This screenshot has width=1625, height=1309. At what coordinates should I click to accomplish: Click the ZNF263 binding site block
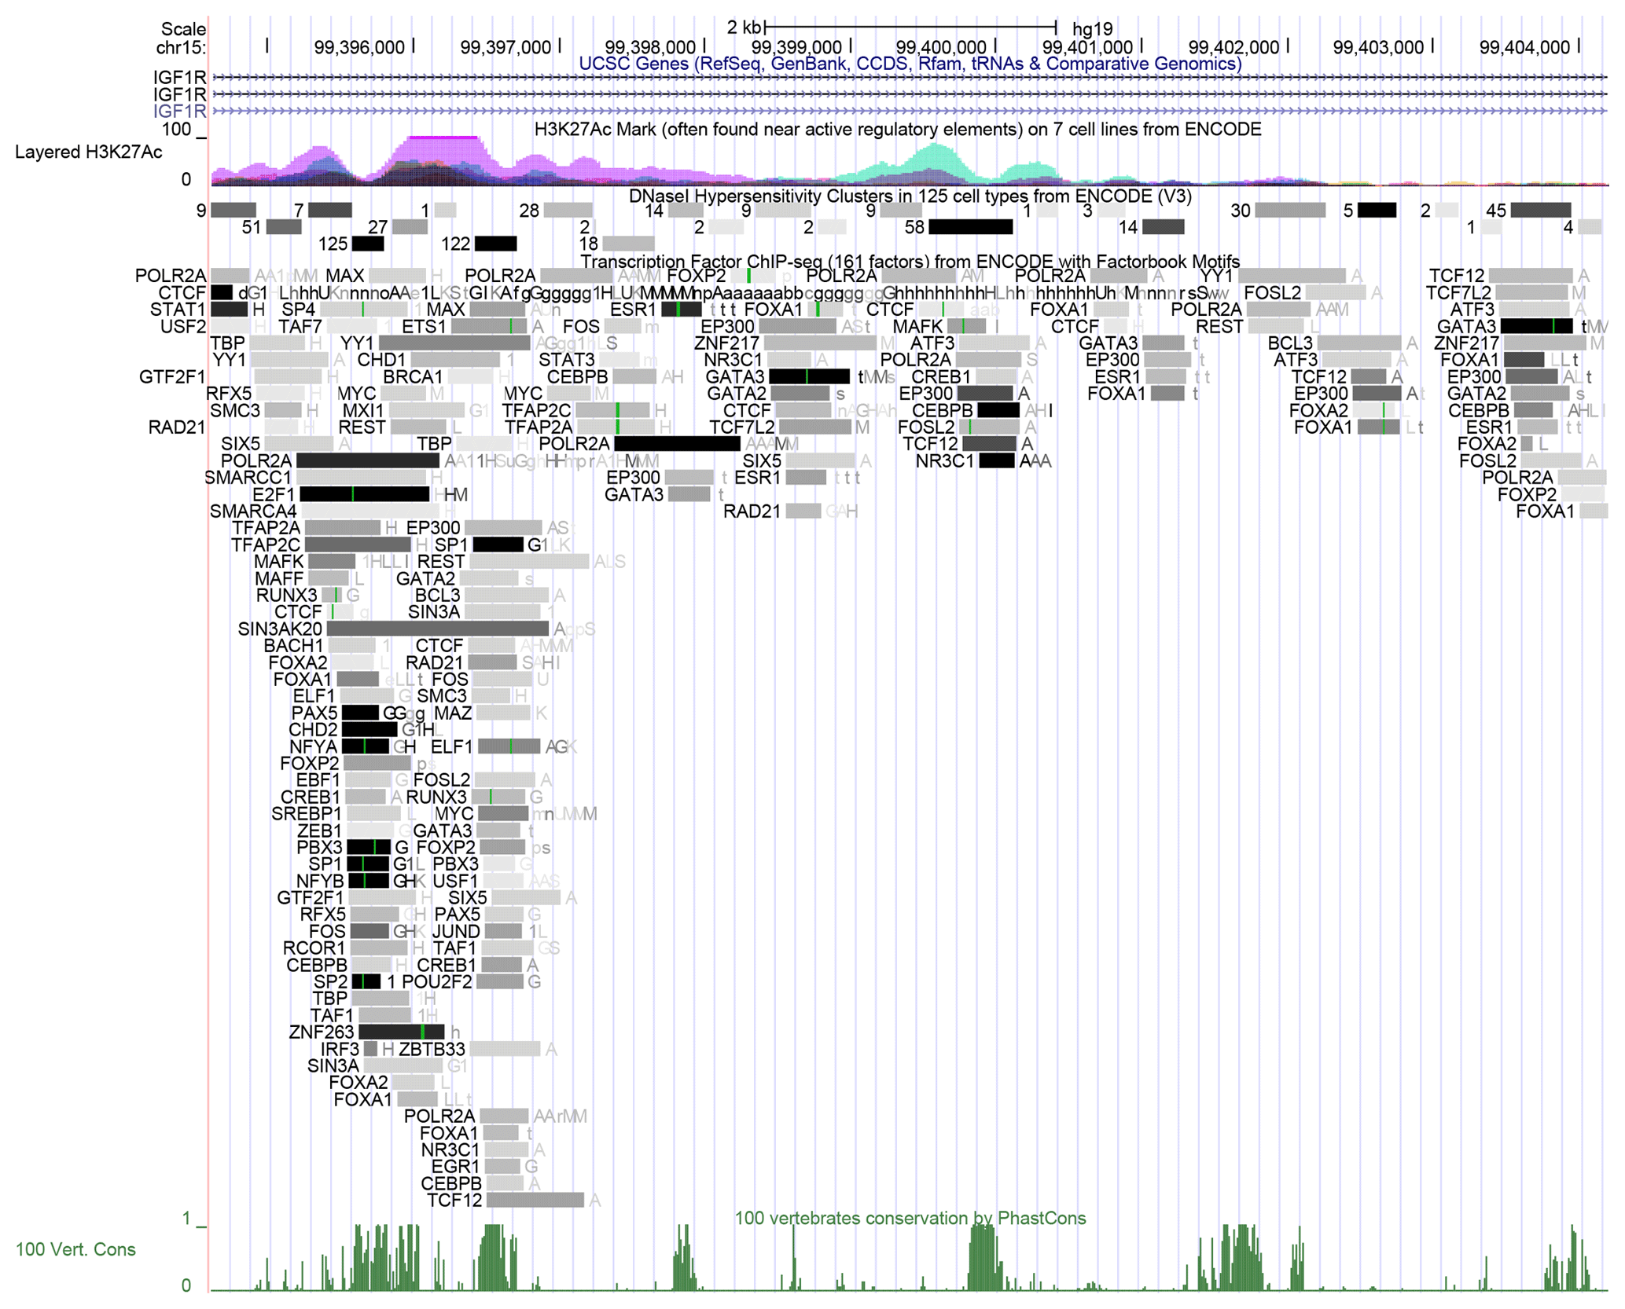401,1032
